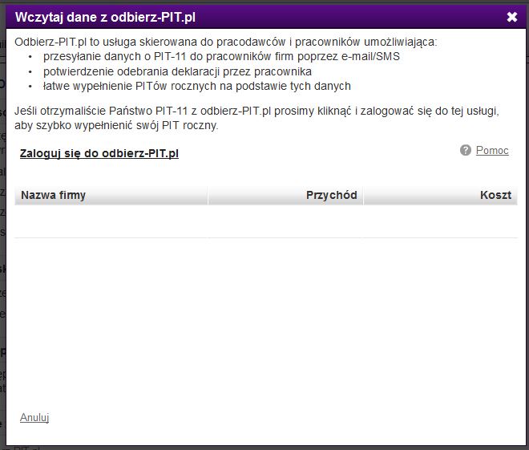
Task: Click the empty cell under Koszt column
Action: tap(439, 221)
